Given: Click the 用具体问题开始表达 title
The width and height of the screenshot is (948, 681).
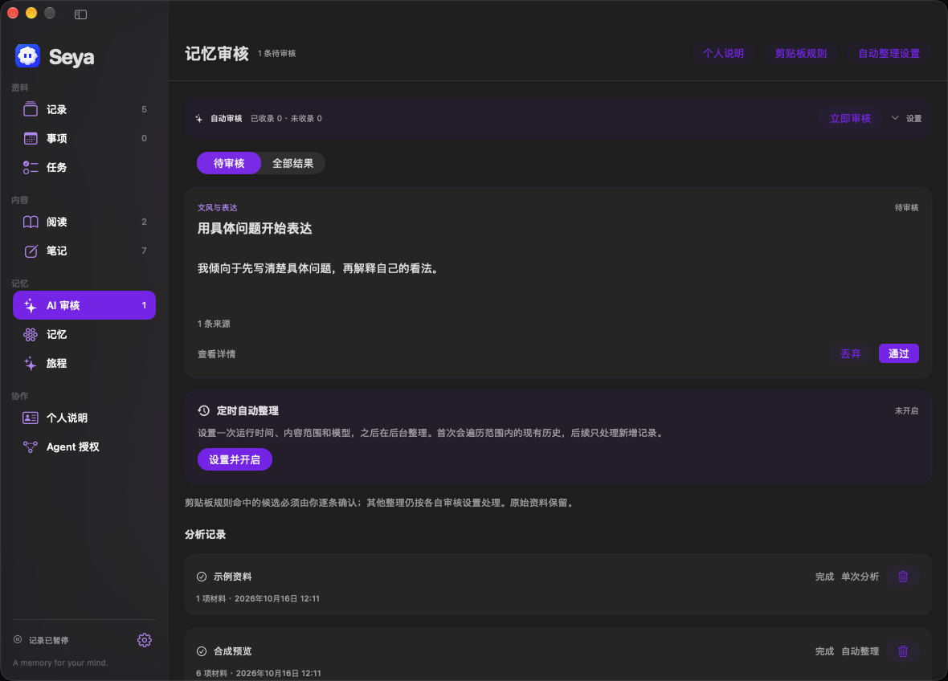Looking at the screenshot, I should [x=255, y=228].
